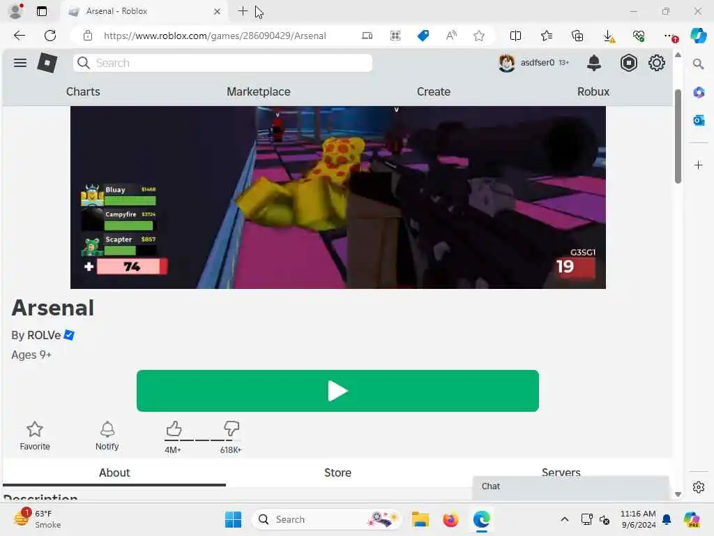Activate Read aloud icon in address bar
The width and height of the screenshot is (714, 536).
[451, 36]
